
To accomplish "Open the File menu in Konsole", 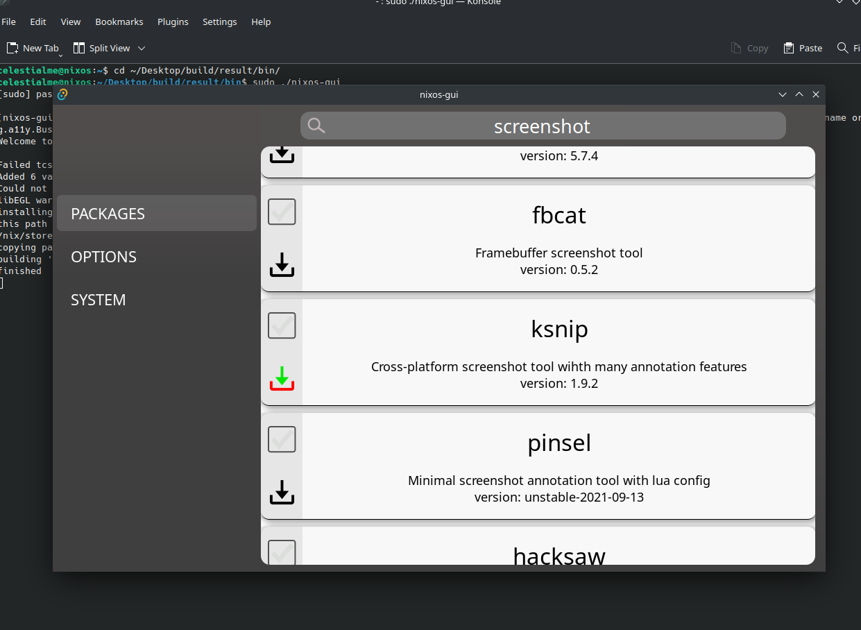I will (9, 22).
